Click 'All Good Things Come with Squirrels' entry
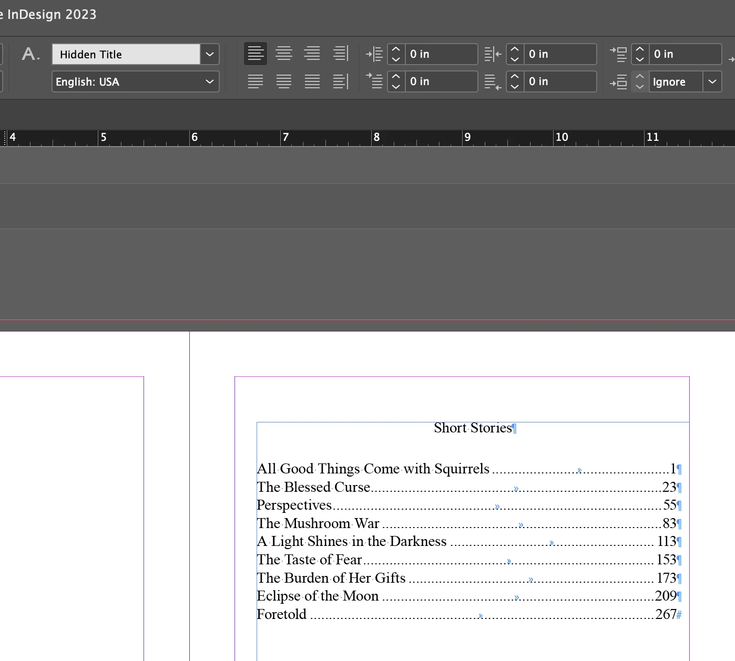The image size is (735, 661). point(373,469)
